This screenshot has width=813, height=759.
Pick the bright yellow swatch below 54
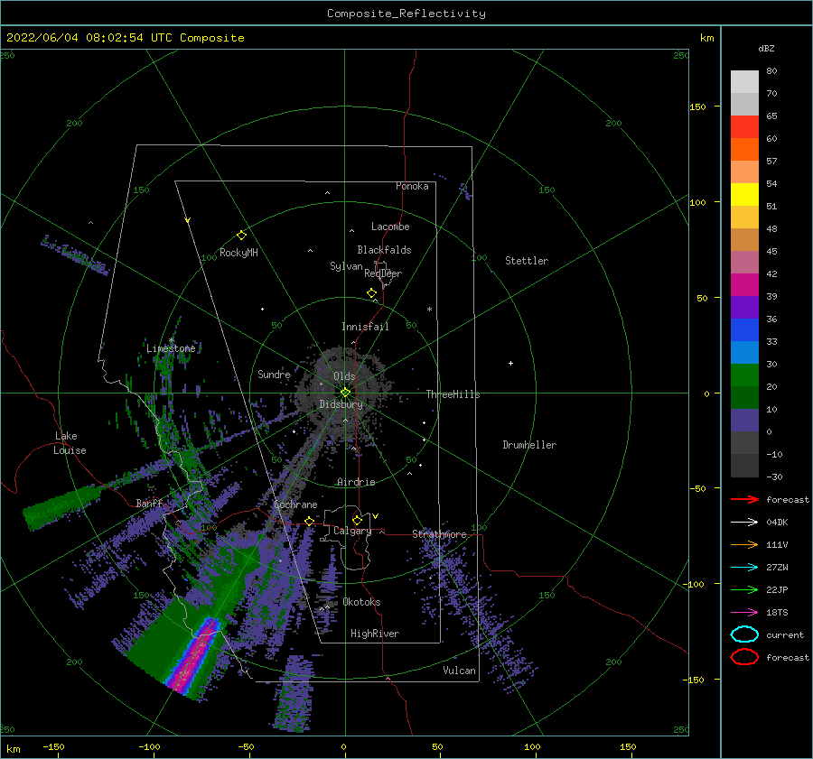point(744,194)
